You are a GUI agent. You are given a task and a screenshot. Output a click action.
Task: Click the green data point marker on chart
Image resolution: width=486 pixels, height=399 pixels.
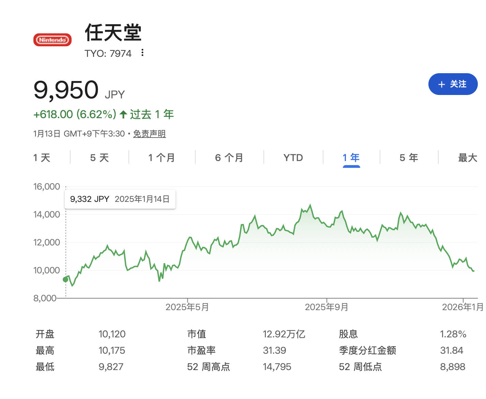click(x=65, y=280)
